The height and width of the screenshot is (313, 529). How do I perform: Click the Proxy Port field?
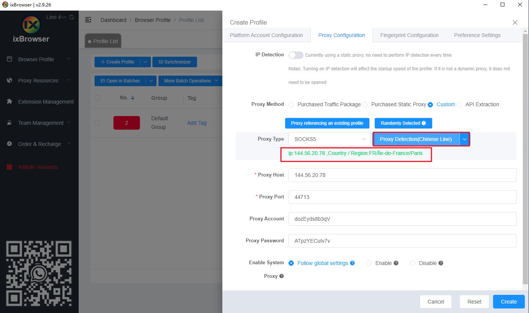point(402,197)
